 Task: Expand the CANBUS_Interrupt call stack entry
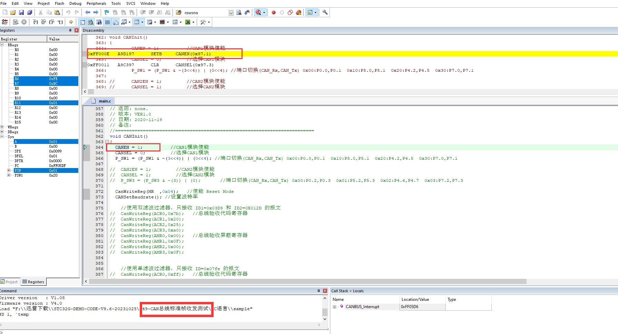point(334,307)
